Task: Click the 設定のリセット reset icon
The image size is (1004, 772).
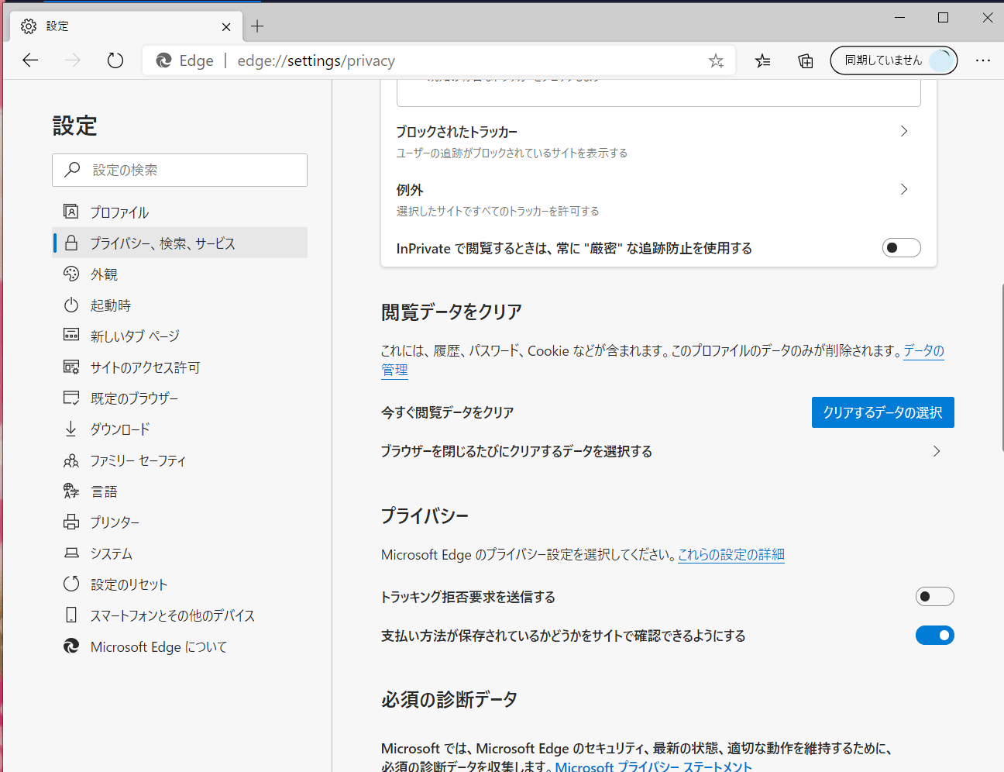Action: tap(71, 584)
